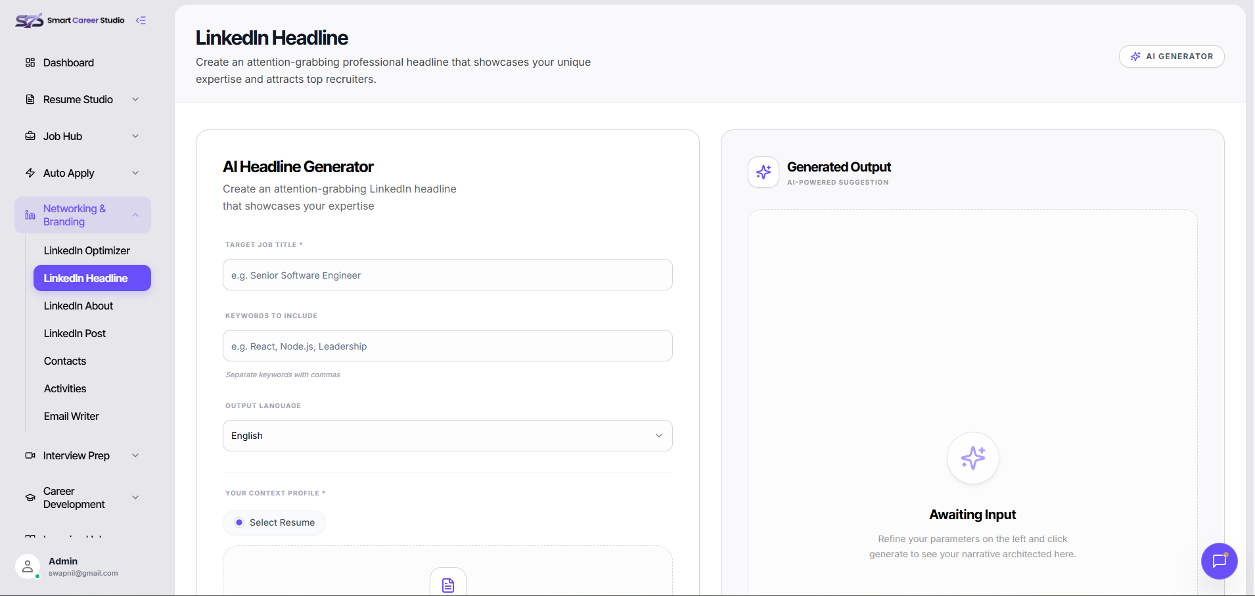Open LinkedIn Optimizer page
The image size is (1255, 596).
point(87,250)
